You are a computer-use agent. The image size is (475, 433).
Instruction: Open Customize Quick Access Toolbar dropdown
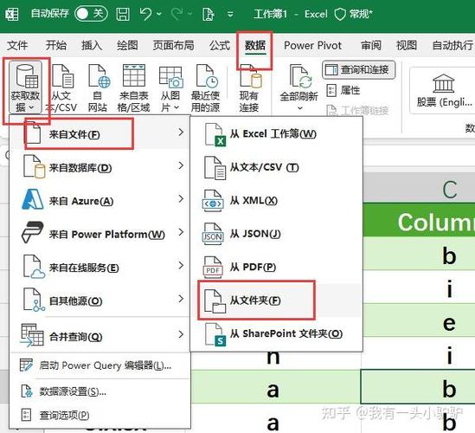[x=230, y=14]
